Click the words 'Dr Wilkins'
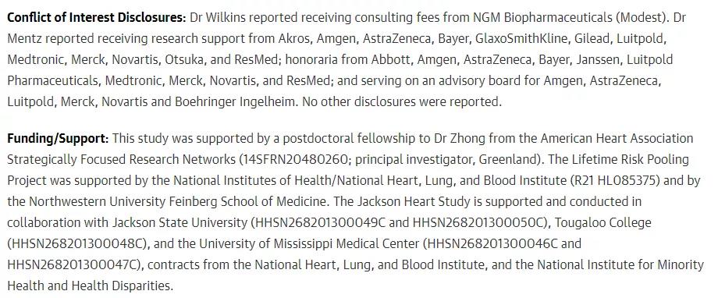 pyautogui.click(x=219, y=18)
